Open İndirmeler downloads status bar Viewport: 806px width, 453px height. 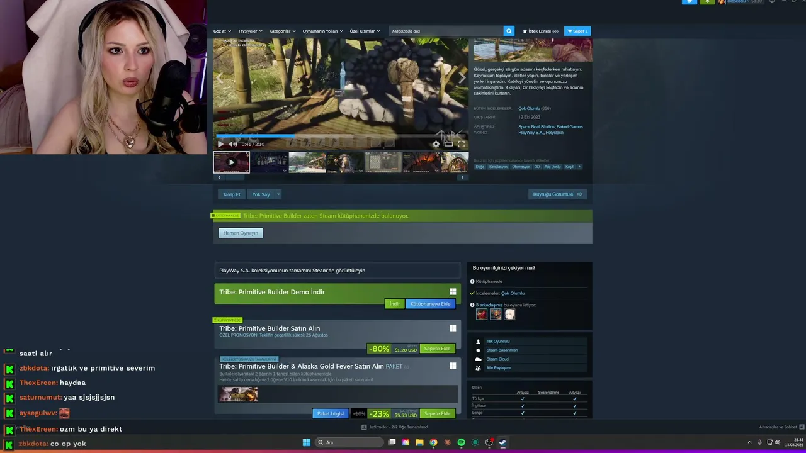(395, 427)
